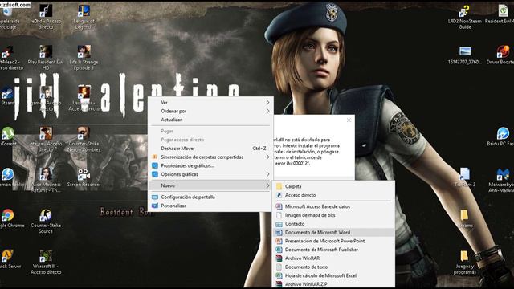This screenshot has height=289, width=514.
Task: Create a Documento de Microsoft Publisher
Action: (x=334, y=250)
